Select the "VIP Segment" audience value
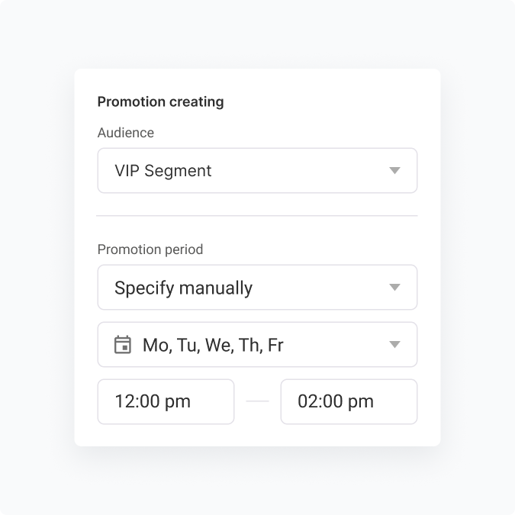The image size is (515, 515). 163,171
